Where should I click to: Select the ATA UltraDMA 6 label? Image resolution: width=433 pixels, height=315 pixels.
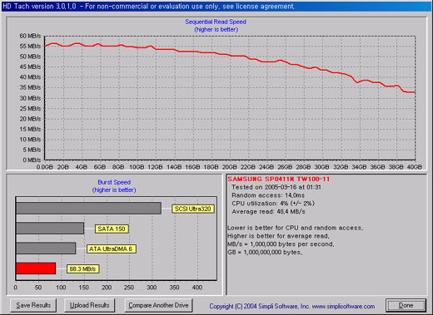111,249
